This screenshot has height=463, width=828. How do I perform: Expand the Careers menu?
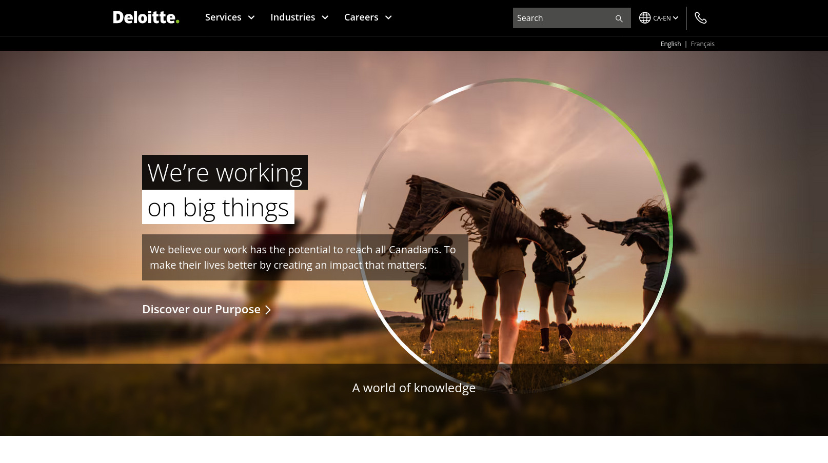[x=368, y=17]
